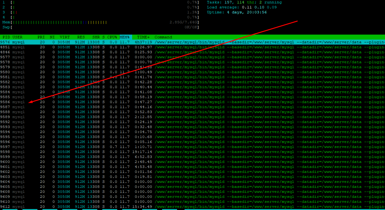Select process row with PID 4846
The image size is (385, 210).
click(x=192, y=52)
